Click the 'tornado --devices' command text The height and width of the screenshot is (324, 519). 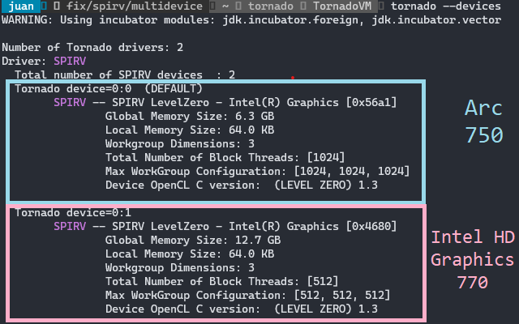446,6
